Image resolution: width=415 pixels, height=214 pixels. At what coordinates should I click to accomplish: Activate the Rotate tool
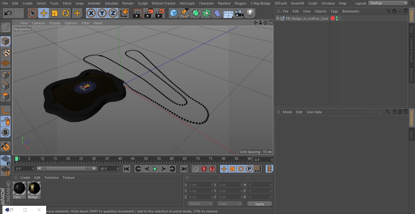pyautogui.click(x=66, y=13)
